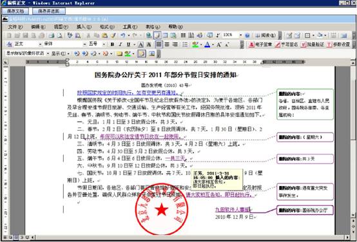Open the 文件 menu
357x242 pixels.
[x=15, y=27]
